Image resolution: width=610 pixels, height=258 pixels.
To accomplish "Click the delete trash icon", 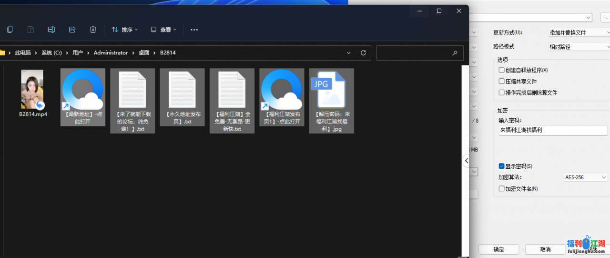I will point(93,30).
